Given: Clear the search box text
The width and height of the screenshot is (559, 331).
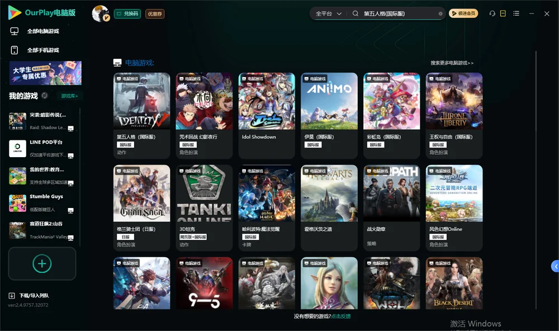Looking at the screenshot, I should (440, 14).
